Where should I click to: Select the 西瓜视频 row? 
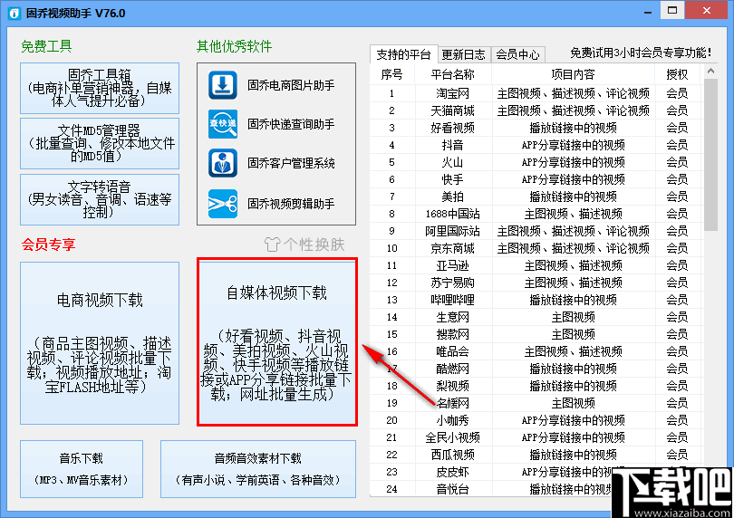click(x=536, y=455)
